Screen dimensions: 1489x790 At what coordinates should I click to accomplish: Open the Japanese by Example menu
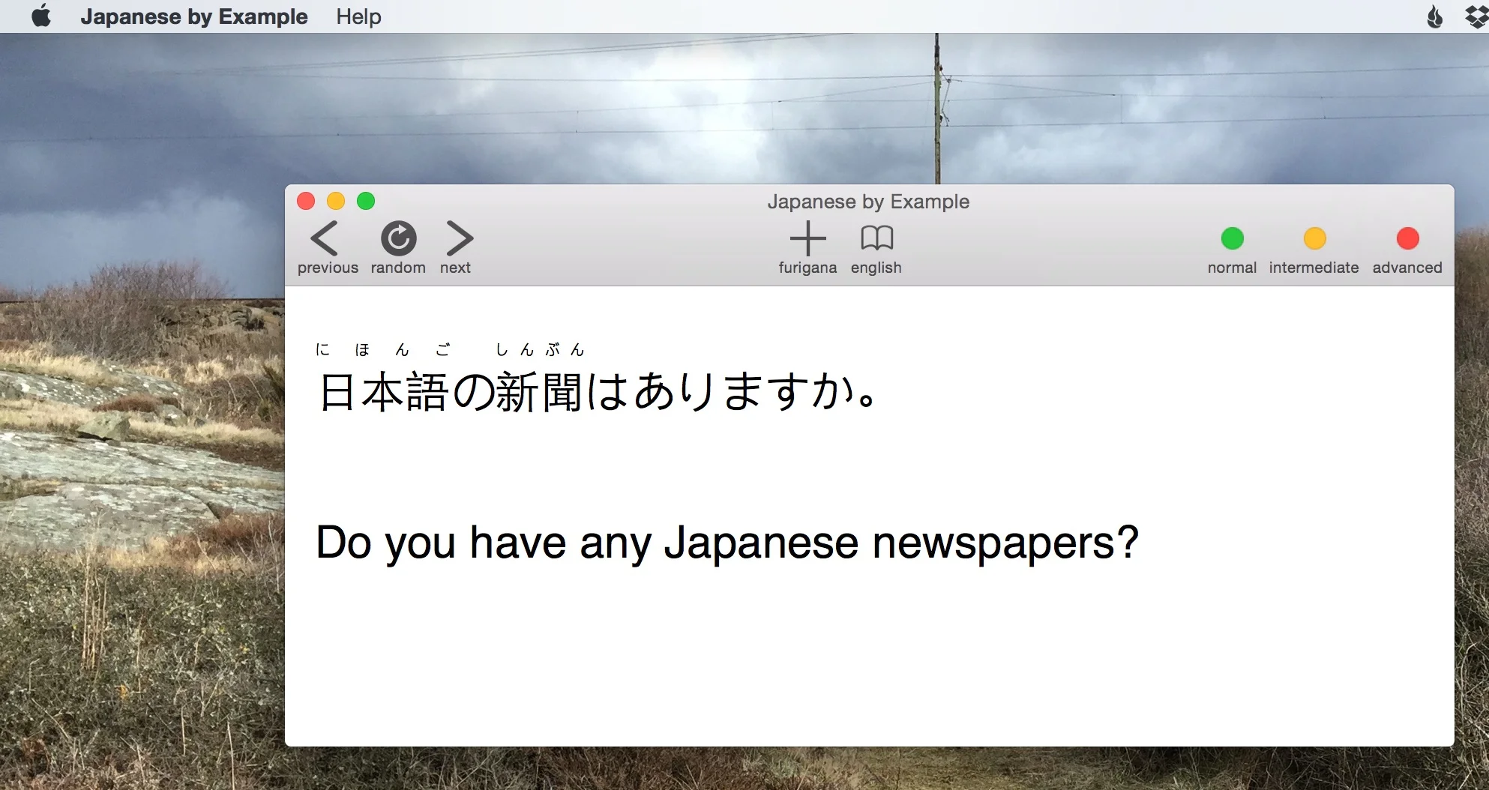click(194, 16)
